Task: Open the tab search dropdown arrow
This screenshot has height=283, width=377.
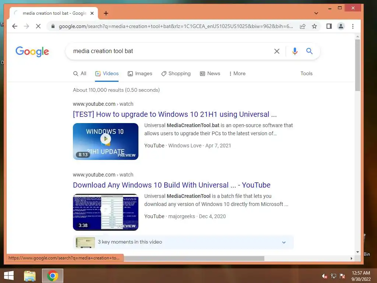Action: click(x=316, y=13)
